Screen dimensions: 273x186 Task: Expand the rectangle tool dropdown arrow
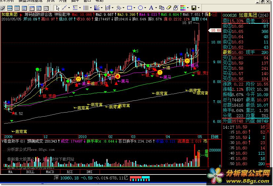(134, 7)
